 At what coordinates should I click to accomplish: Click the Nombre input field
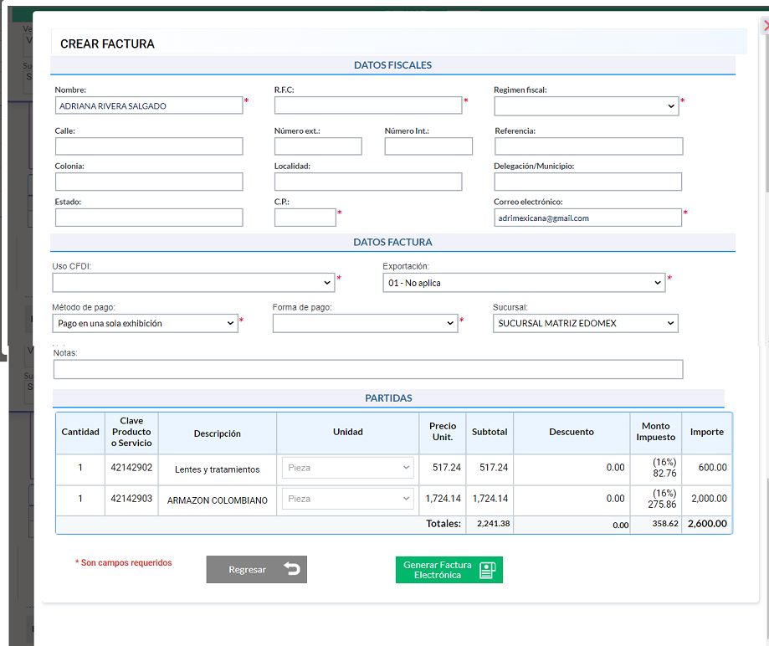coord(149,105)
